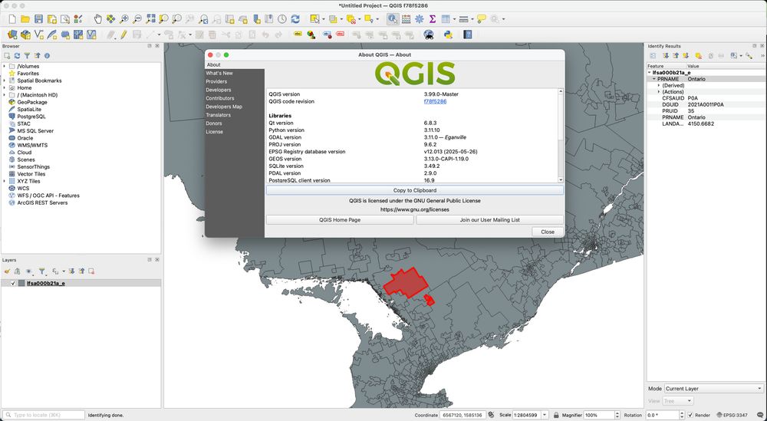This screenshot has width=767, height=421.
Task: Click the blue help book icon
Action: [x=468, y=35]
